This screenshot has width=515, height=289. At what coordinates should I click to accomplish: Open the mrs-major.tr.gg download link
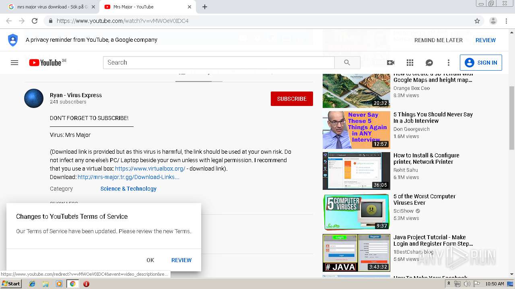tap(128, 177)
